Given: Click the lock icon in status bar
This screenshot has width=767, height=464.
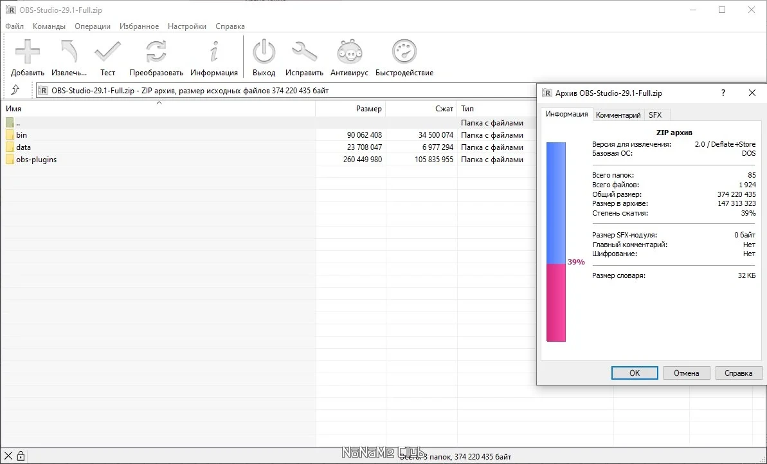Looking at the screenshot, I should (21, 456).
